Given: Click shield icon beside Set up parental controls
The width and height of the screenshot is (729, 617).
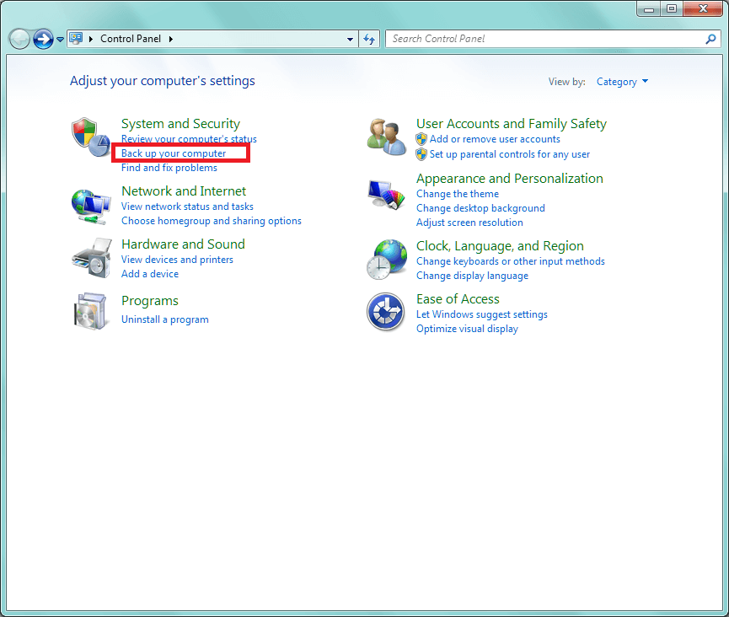Looking at the screenshot, I should coord(421,154).
